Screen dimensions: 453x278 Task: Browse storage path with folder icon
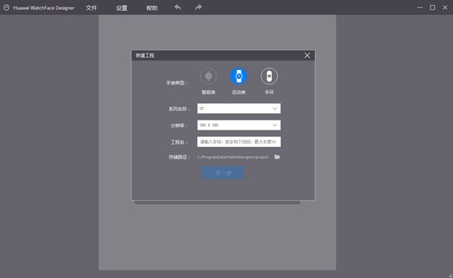(277, 157)
